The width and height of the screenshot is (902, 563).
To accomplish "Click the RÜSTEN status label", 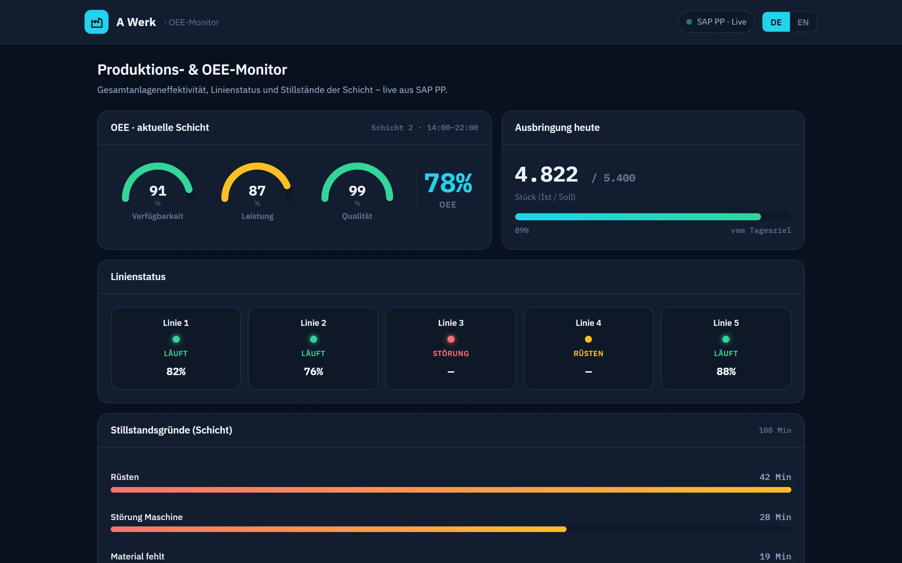I will click(588, 353).
